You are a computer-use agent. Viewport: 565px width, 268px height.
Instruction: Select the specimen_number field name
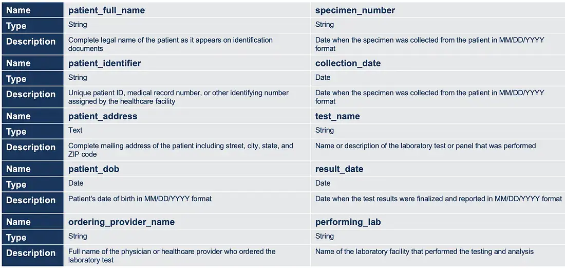(355, 10)
